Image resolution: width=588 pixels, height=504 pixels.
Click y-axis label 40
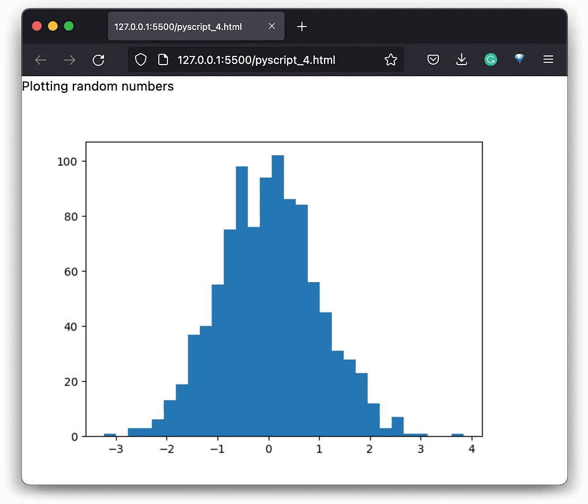71,327
